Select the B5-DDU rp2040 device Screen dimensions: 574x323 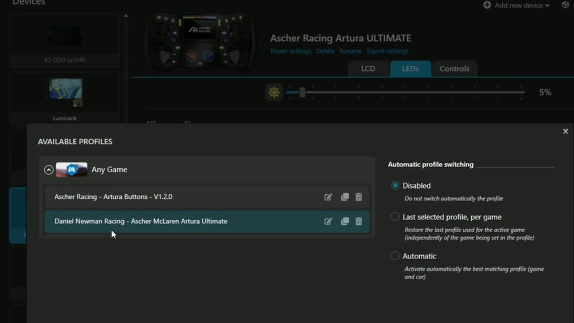click(x=65, y=41)
